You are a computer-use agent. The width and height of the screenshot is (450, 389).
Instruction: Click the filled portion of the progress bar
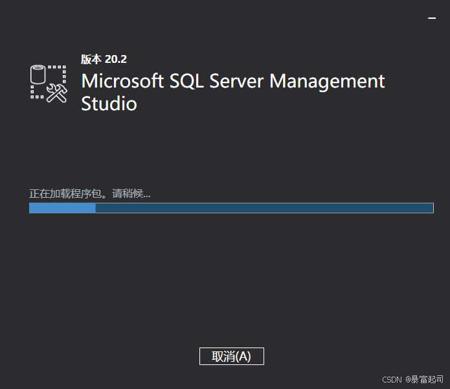62,207
